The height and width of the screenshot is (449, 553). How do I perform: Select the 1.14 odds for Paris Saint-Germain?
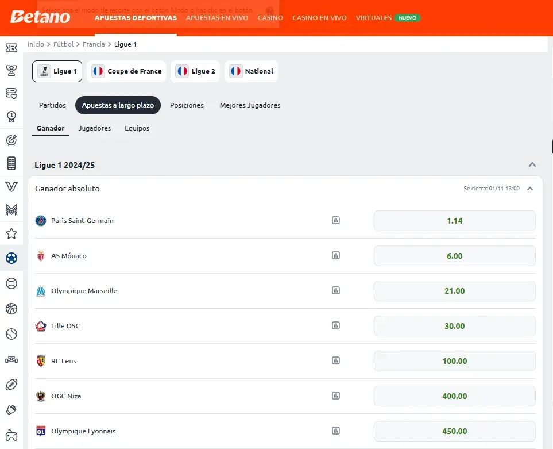[x=454, y=221]
